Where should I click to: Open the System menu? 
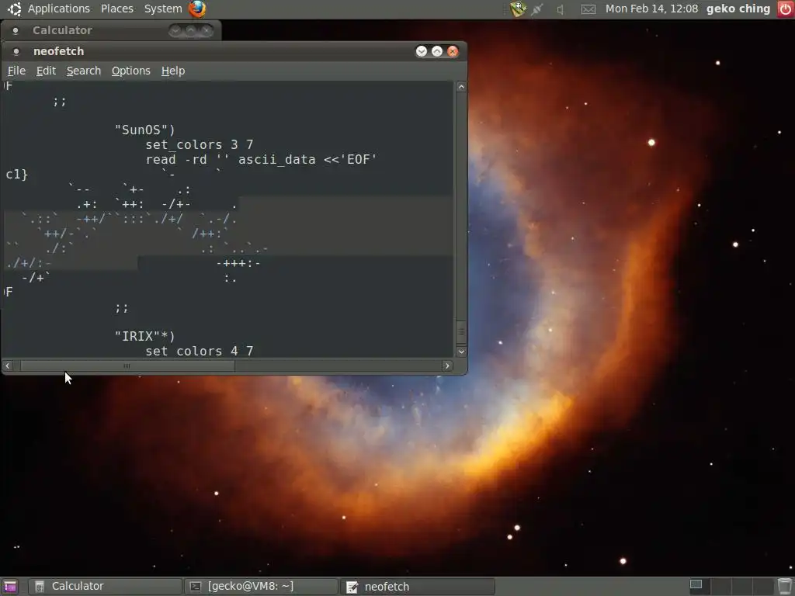pos(163,9)
